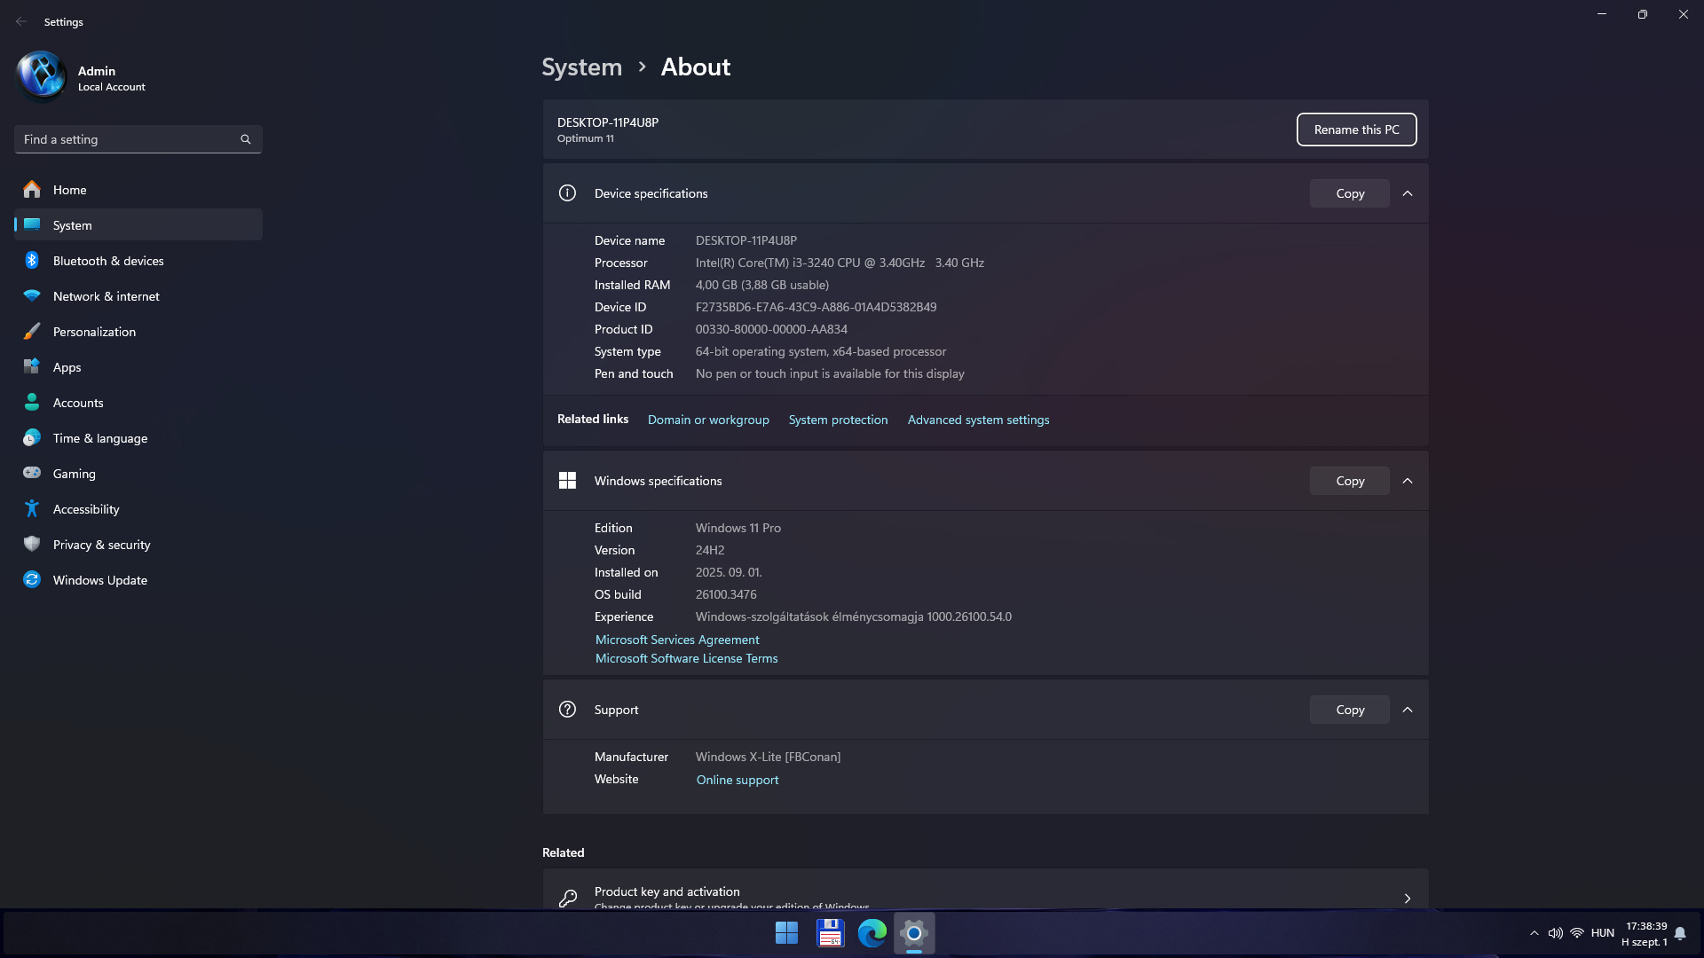Click the Find a setting search box
Viewport: 1704px width, 958px height.
click(x=124, y=139)
